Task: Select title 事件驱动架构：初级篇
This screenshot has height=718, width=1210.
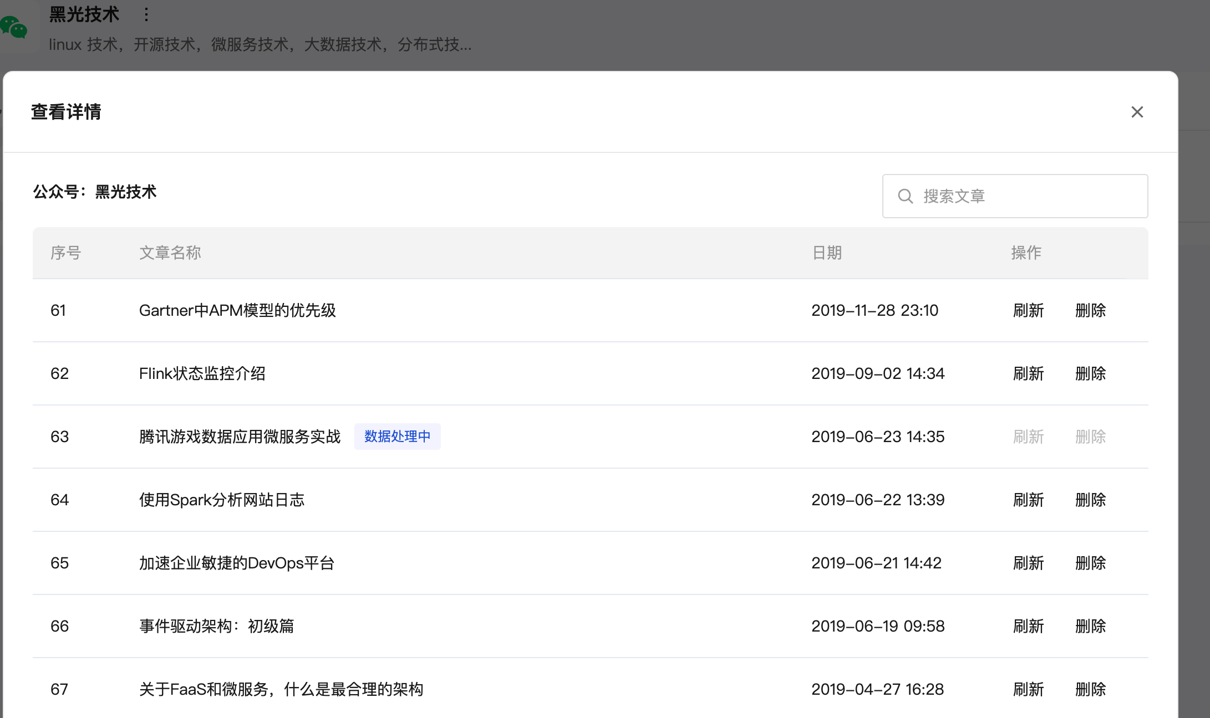Action: [x=216, y=626]
